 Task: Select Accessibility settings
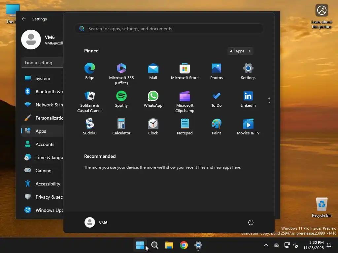pyautogui.click(x=43, y=183)
